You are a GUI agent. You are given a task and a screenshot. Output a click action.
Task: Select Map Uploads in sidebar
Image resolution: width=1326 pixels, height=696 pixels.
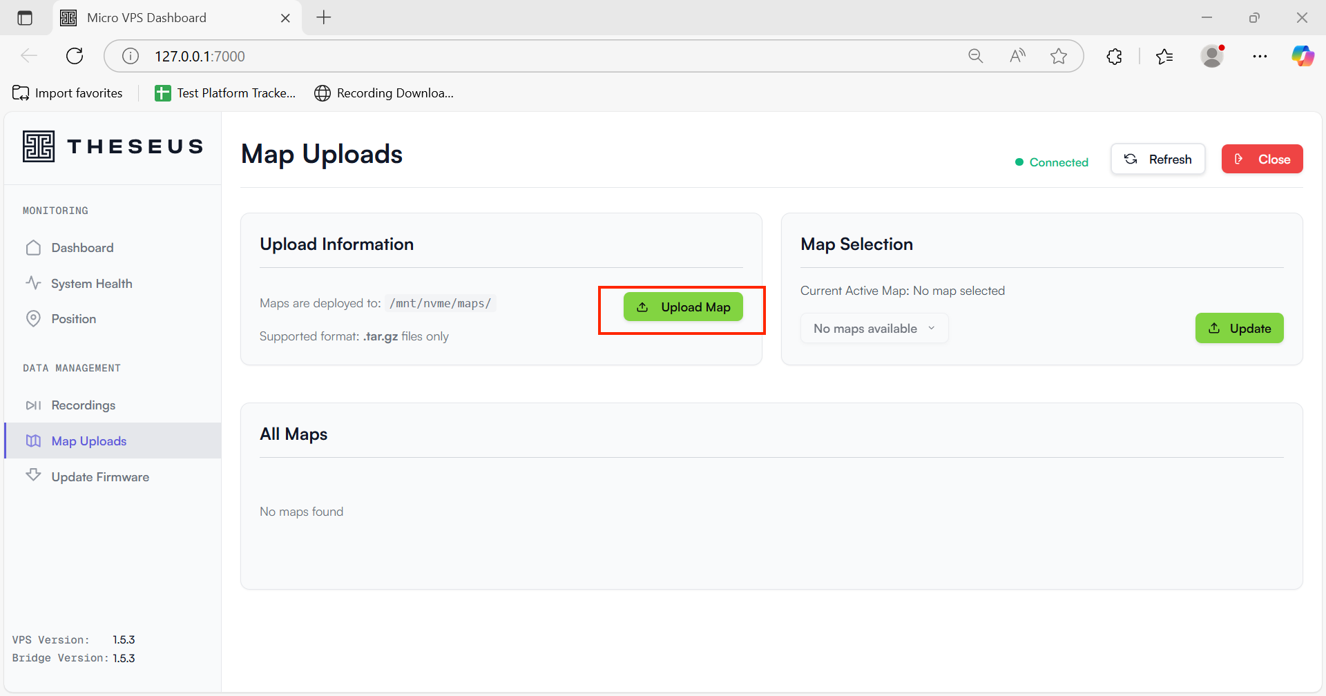(x=88, y=441)
